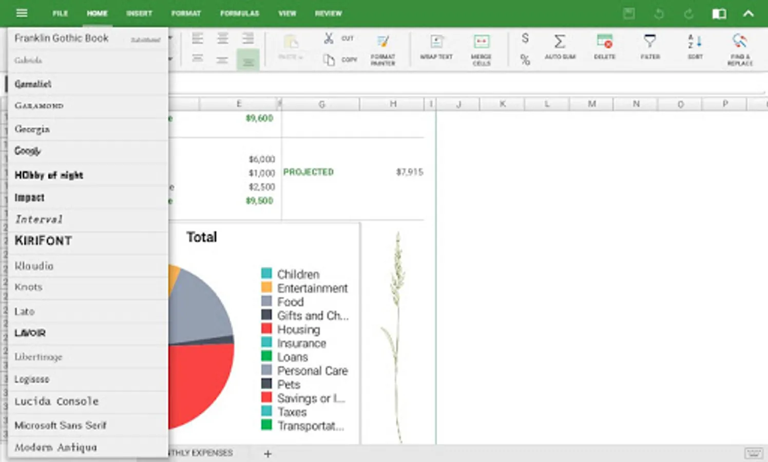768x462 pixels.
Task: Toggle Wrap Text for the cell
Action: [x=436, y=47]
